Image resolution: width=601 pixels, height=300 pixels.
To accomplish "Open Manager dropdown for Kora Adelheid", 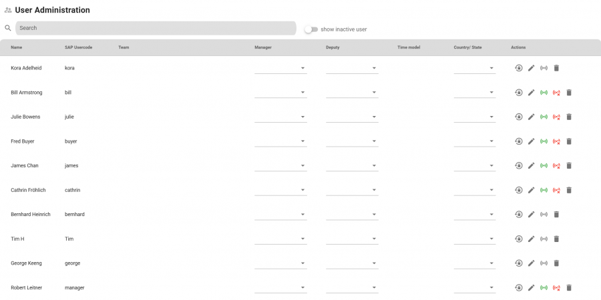I will coord(280,68).
